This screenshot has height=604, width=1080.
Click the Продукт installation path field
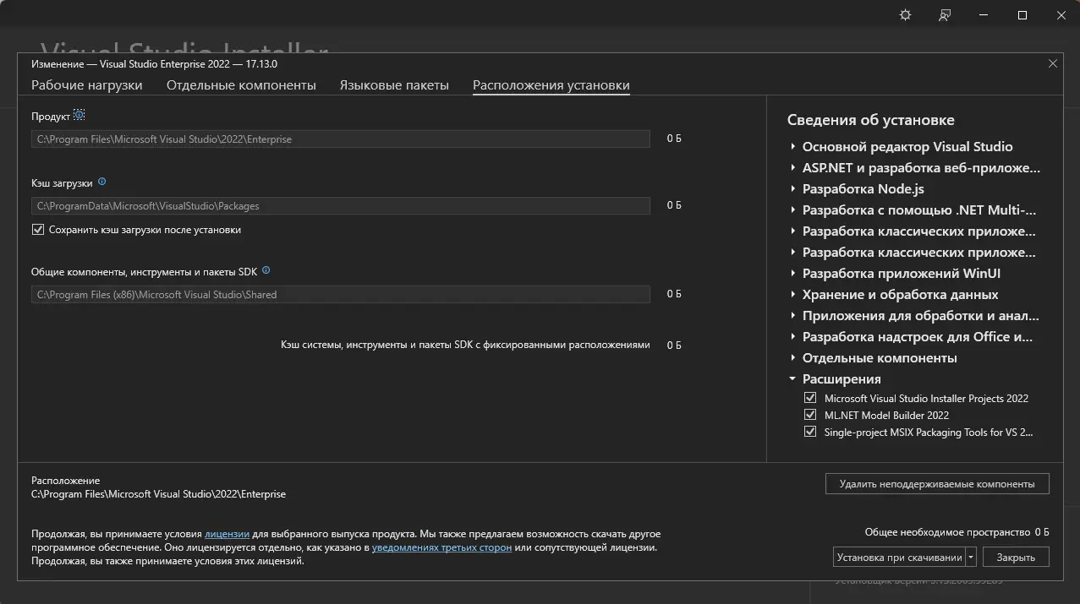point(340,139)
